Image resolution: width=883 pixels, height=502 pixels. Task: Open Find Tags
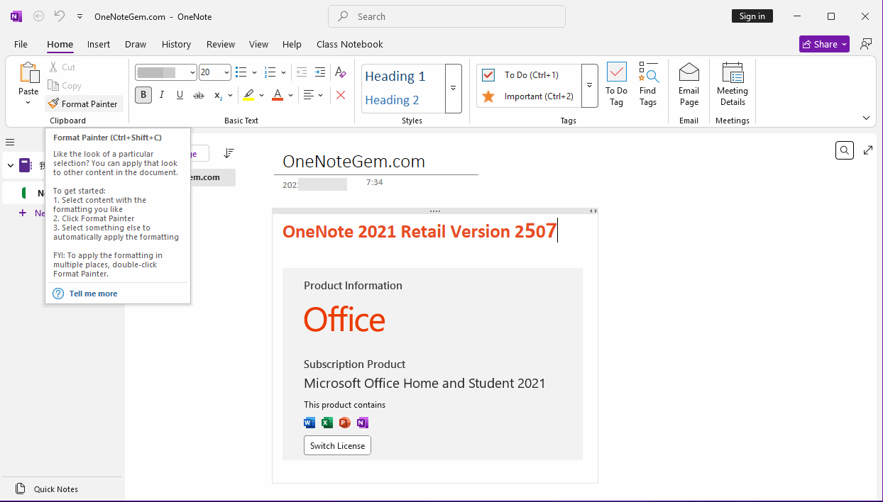(648, 85)
